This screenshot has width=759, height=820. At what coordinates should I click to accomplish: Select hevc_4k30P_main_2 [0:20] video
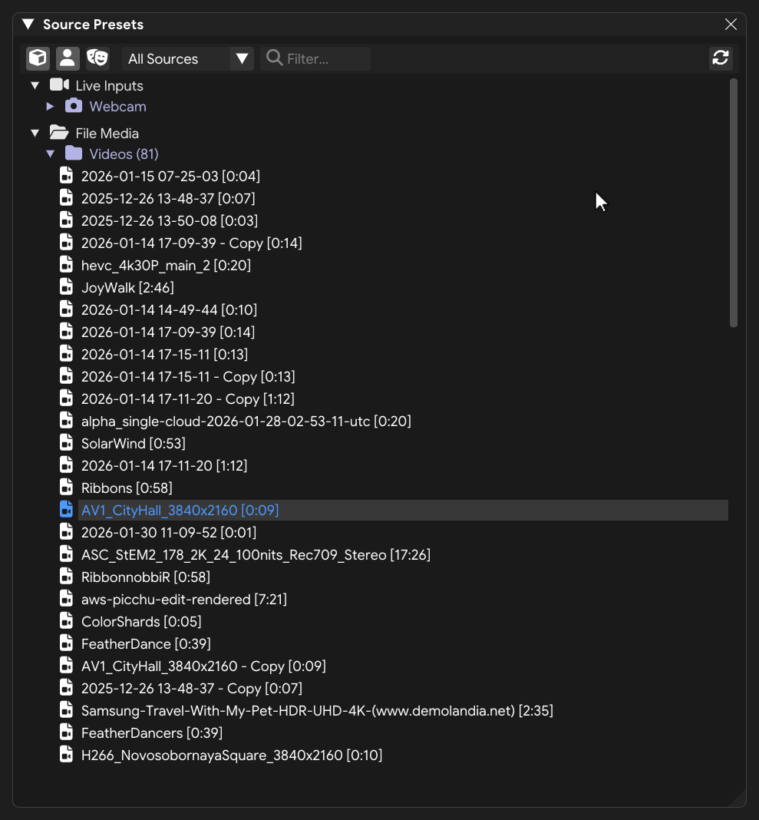[x=166, y=265]
